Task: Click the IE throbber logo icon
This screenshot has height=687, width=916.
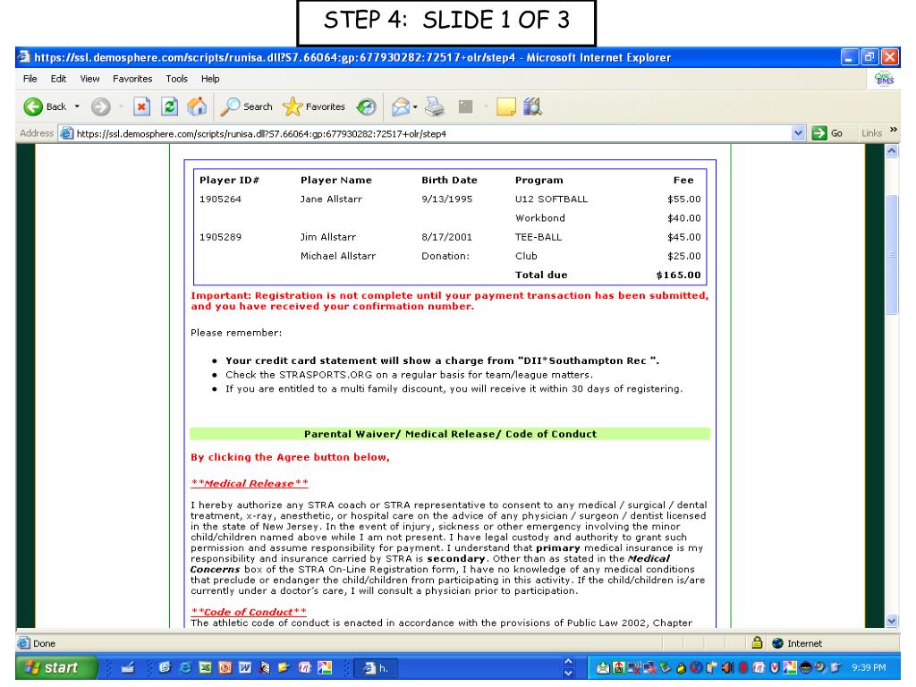Action: (x=884, y=79)
